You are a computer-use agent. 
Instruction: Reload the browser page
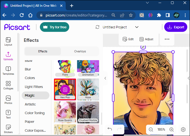tap(22, 15)
